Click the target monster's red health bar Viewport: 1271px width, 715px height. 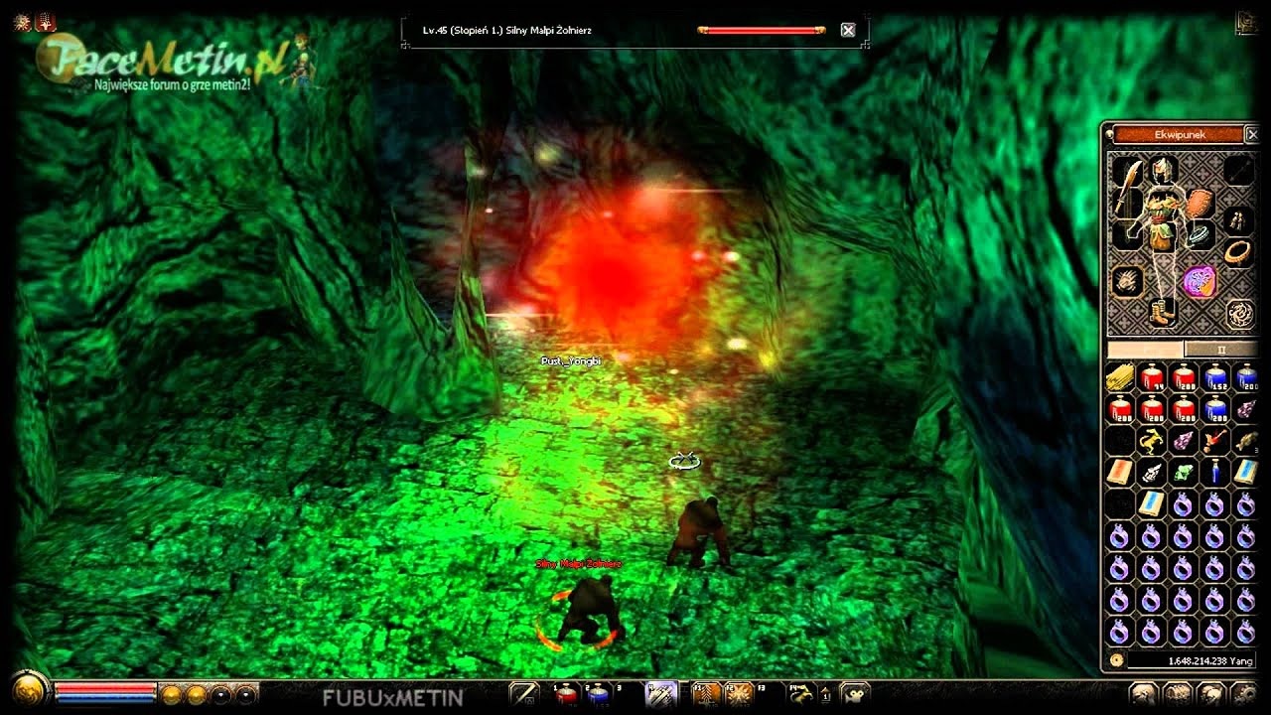click(762, 31)
